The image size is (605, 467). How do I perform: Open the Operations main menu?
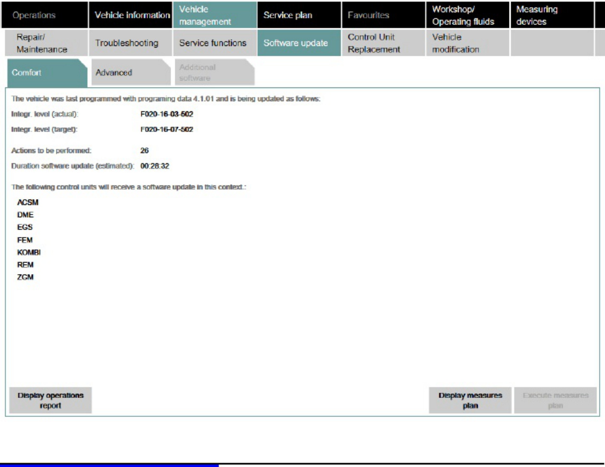click(45, 15)
